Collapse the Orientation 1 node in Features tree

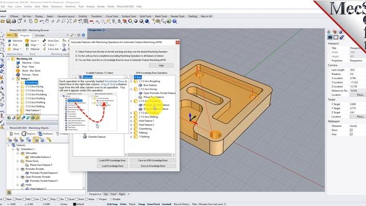tap(13, 149)
